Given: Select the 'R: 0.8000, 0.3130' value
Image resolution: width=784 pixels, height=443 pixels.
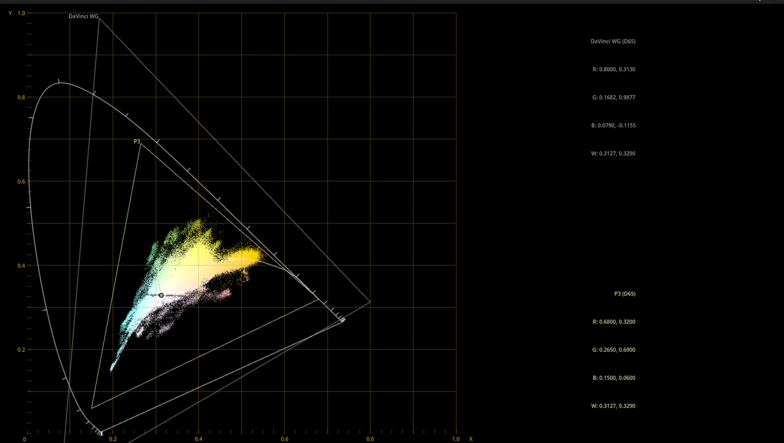Looking at the screenshot, I should pyautogui.click(x=614, y=70).
